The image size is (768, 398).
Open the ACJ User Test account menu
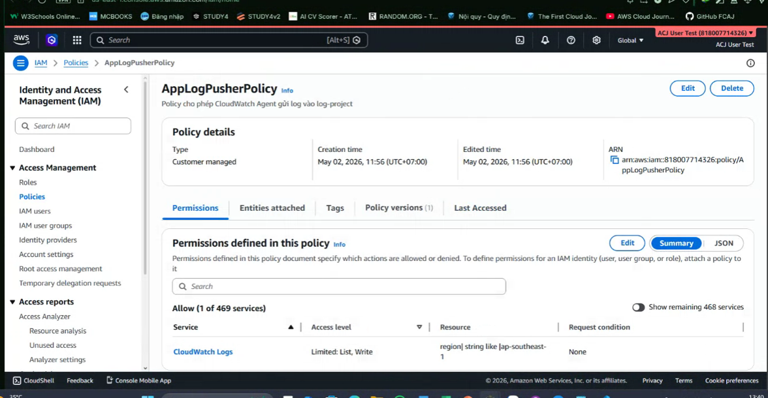point(705,33)
